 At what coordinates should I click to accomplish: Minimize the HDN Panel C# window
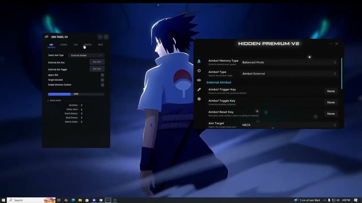100,37
